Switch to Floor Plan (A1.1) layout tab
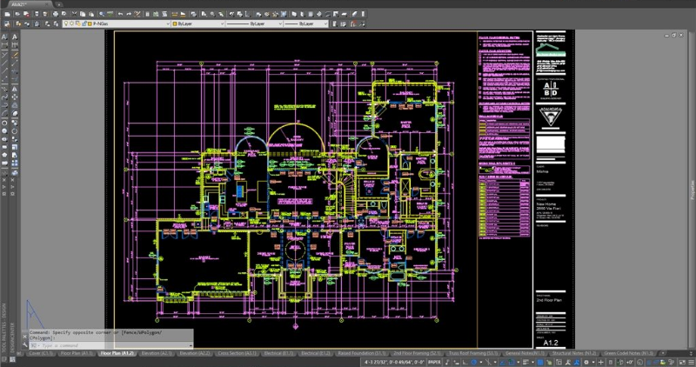The width and height of the screenshot is (696, 367). pyautogui.click(x=77, y=353)
